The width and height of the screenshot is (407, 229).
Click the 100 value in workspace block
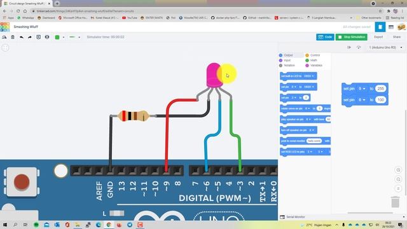[x=380, y=100]
